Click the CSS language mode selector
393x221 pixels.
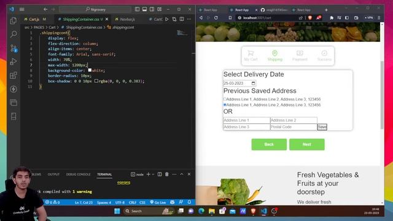pos(142,203)
